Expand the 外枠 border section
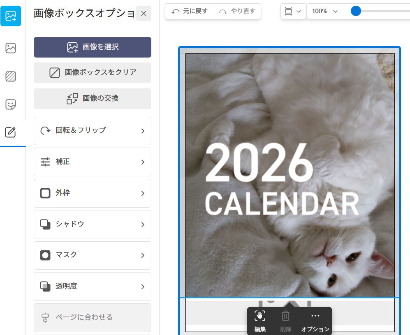Screen dimensions: 410x335 (93, 193)
